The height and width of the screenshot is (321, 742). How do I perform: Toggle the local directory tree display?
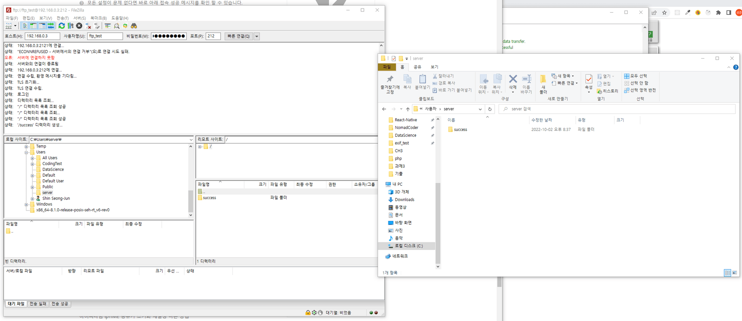33,26
